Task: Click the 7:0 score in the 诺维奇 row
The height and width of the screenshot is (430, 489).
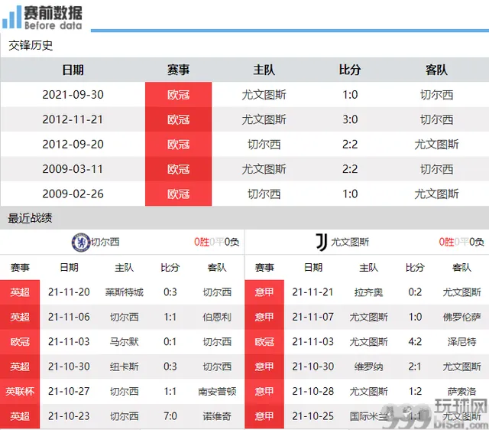Action: [170, 416]
